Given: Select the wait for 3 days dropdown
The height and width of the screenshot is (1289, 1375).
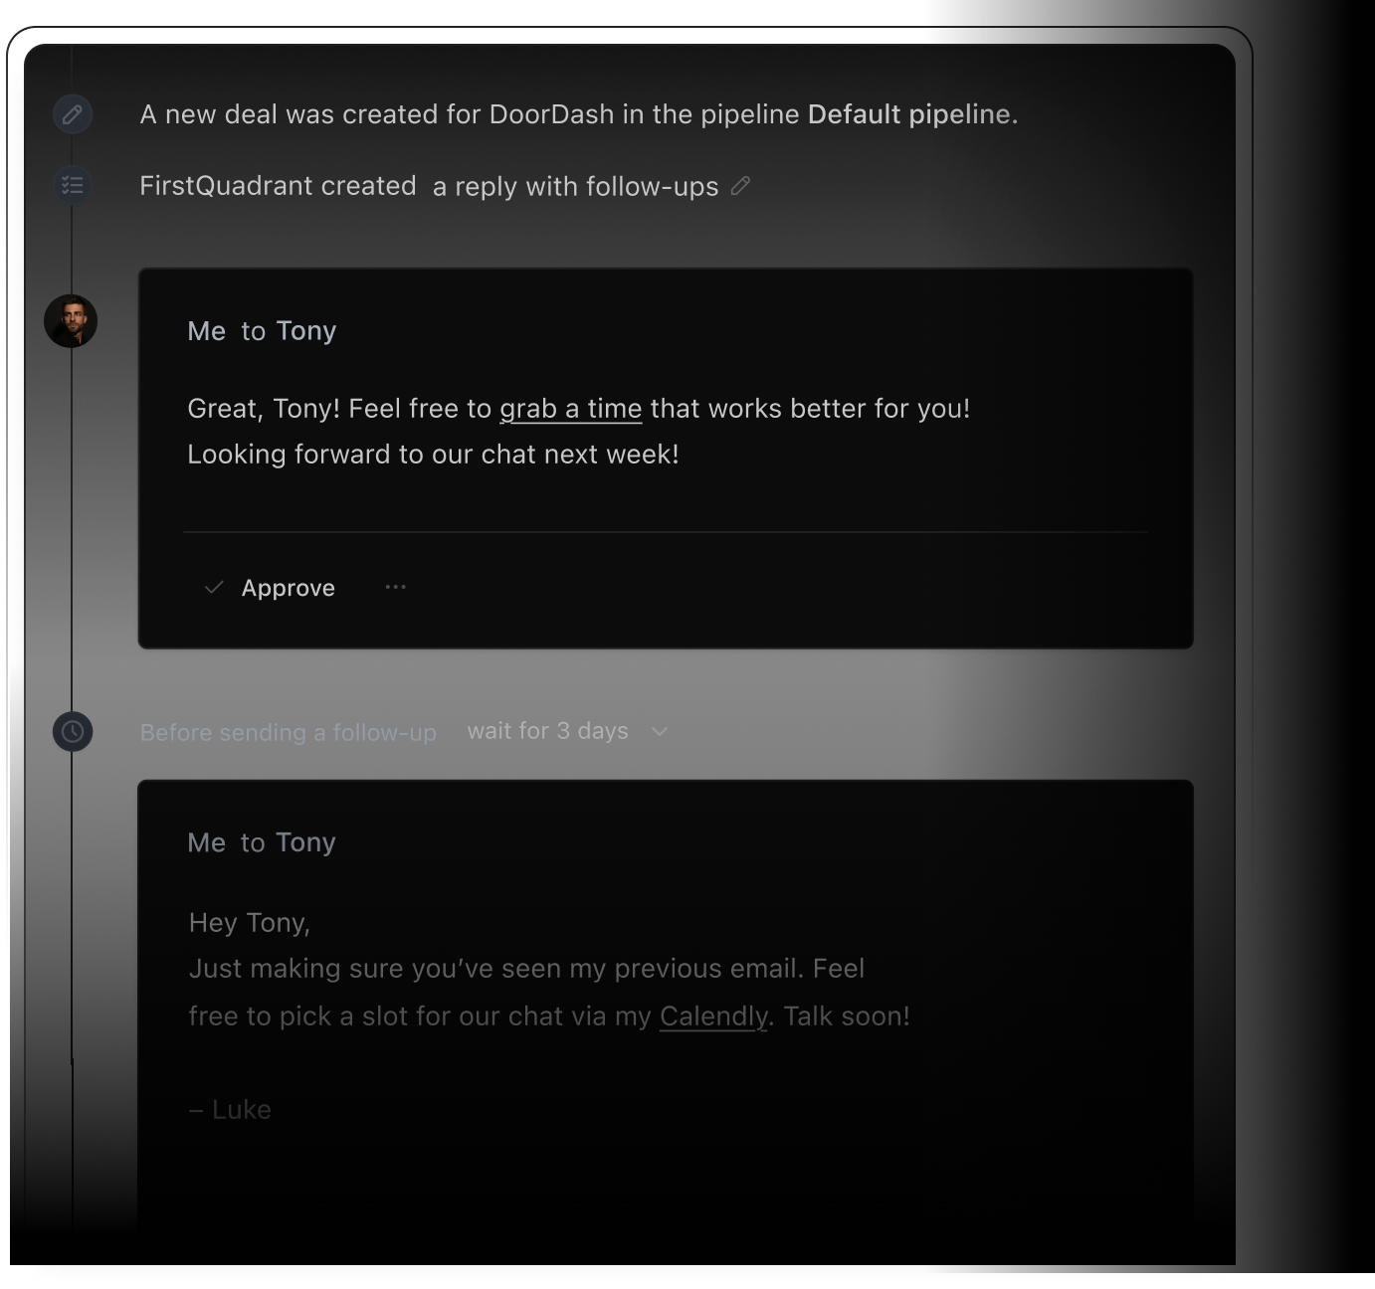Looking at the screenshot, I should click(567, 731).
